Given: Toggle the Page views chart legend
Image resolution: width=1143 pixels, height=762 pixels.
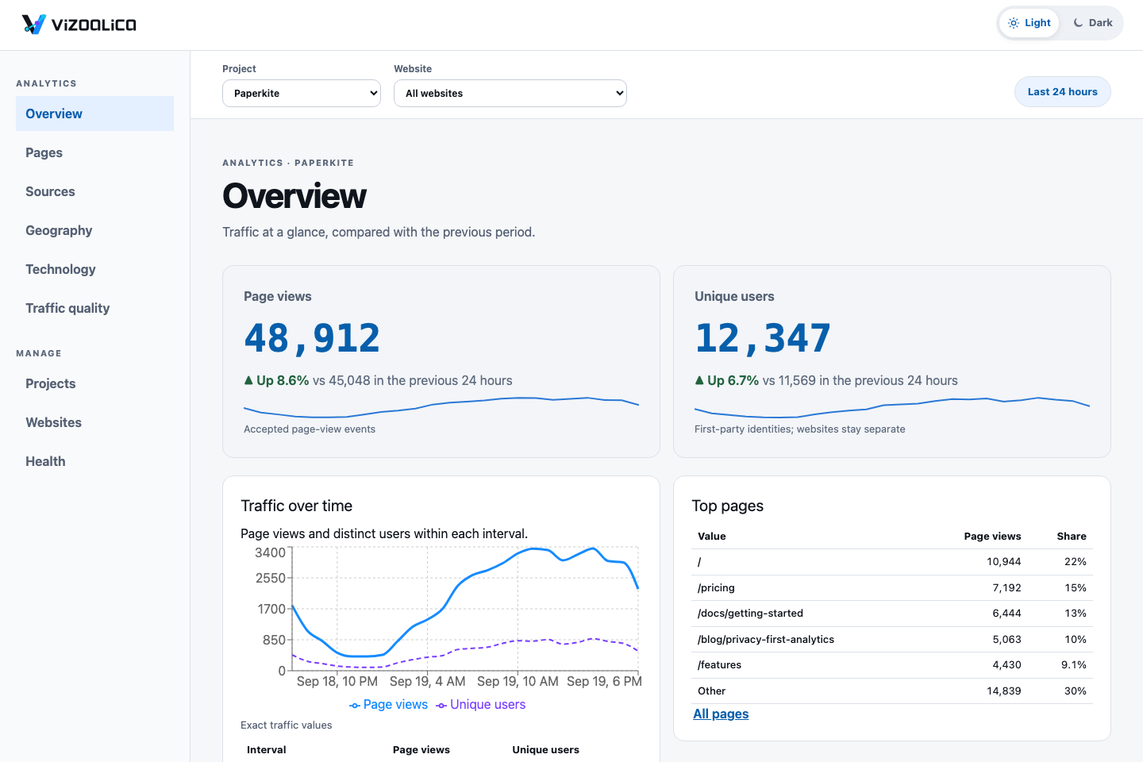Looking at the screenshot, I should tap(389, 704).
